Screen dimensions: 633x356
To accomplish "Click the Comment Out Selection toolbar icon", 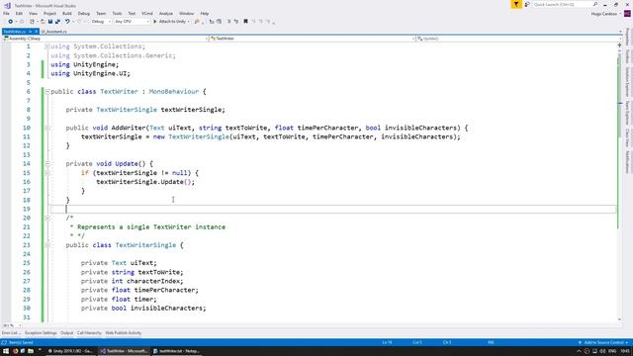I will pos(228,22).
